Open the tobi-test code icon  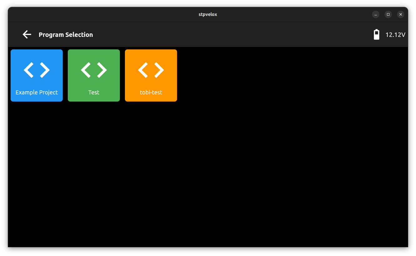tap(151, 70)
